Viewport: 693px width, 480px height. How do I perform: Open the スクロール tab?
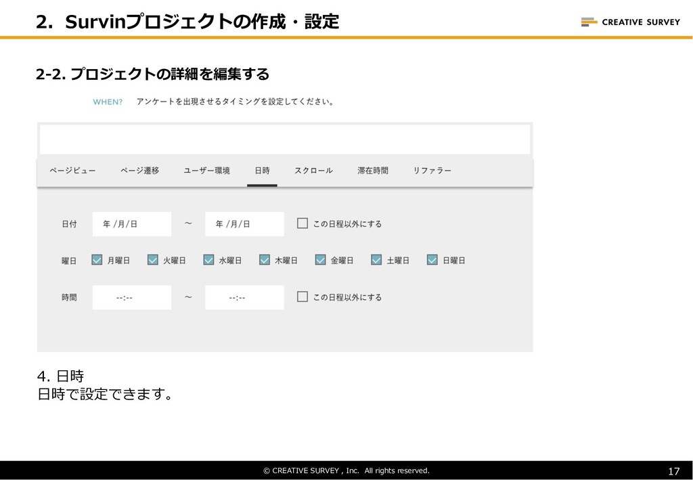tap(314, 171)
